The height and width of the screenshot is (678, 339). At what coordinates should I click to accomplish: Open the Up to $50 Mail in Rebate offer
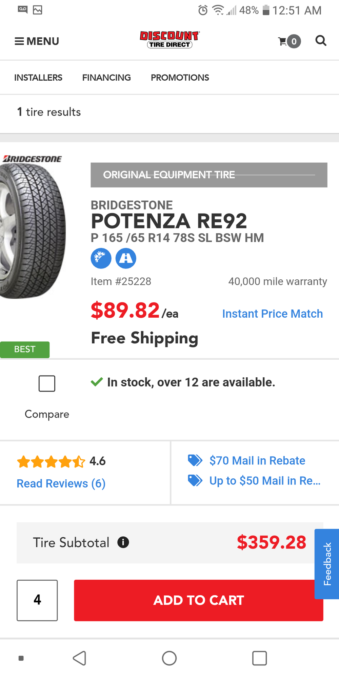coord(264,481)
